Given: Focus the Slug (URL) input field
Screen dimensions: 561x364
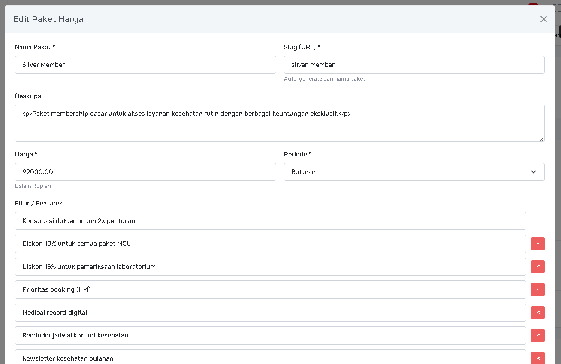Looking at the screenshot, I should (x=414, y=65).
